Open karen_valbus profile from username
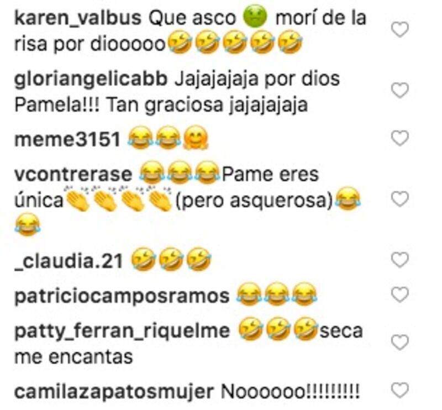 78,18
